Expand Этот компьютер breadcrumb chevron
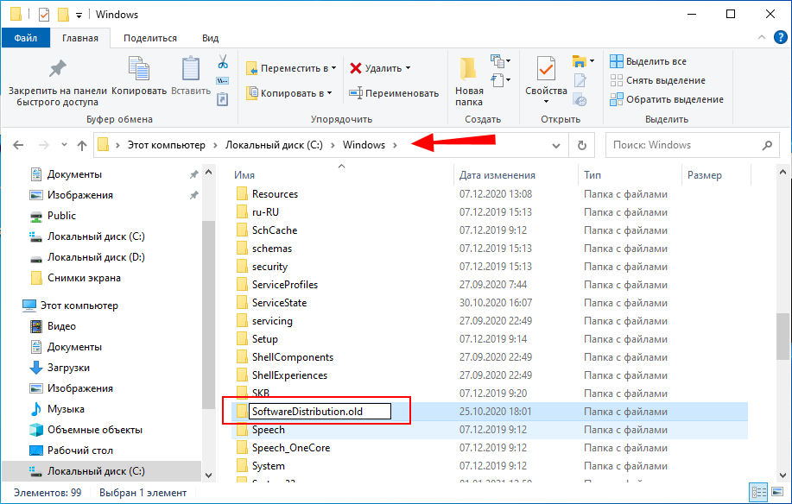The height and width of the screenshot is (504, 792). click(x=215, y=145)
